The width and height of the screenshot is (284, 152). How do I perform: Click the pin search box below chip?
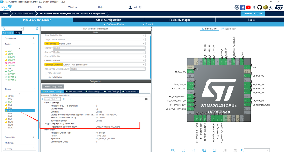[x=257, y=150]
